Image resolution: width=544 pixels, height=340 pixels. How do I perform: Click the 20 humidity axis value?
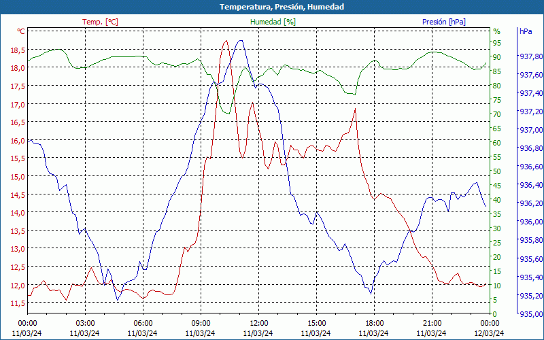coord(497,257)
